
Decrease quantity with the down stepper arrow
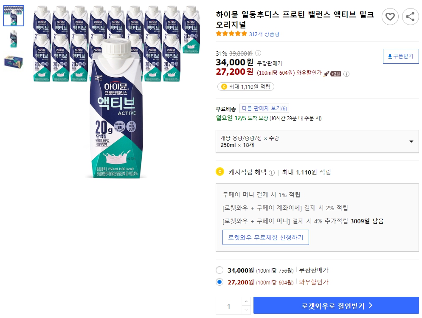(246, 310)
